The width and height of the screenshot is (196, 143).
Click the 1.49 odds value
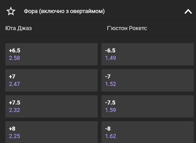110,58
